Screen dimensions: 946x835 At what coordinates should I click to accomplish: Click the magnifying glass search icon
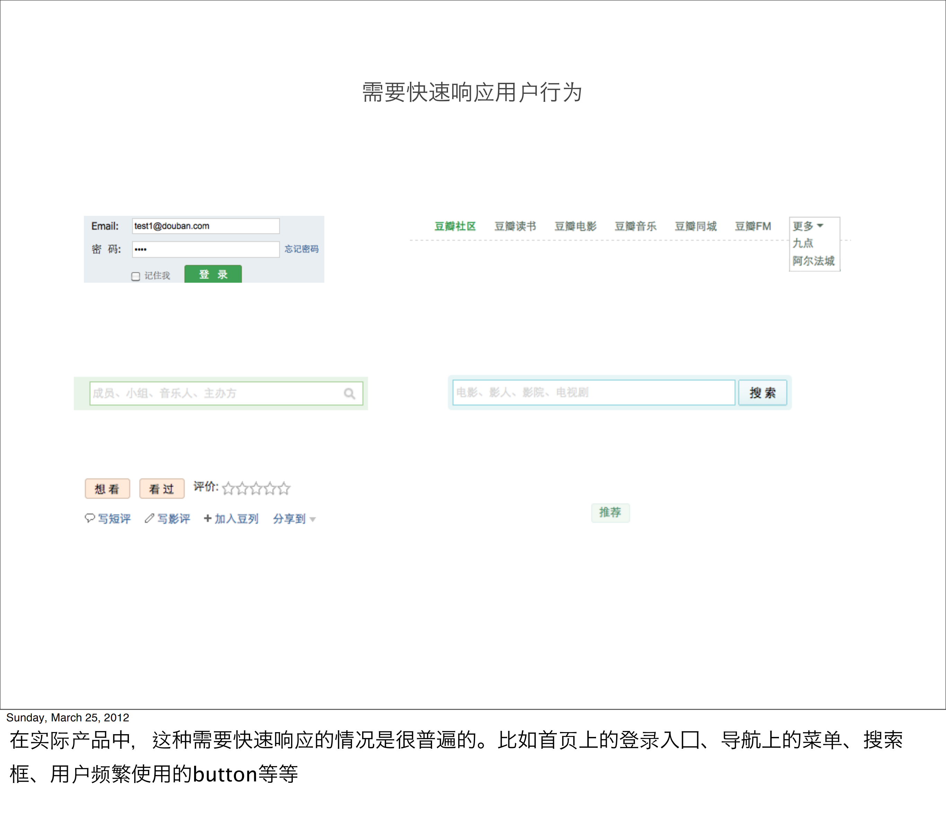pyautogui.click(x=350, y=393)
